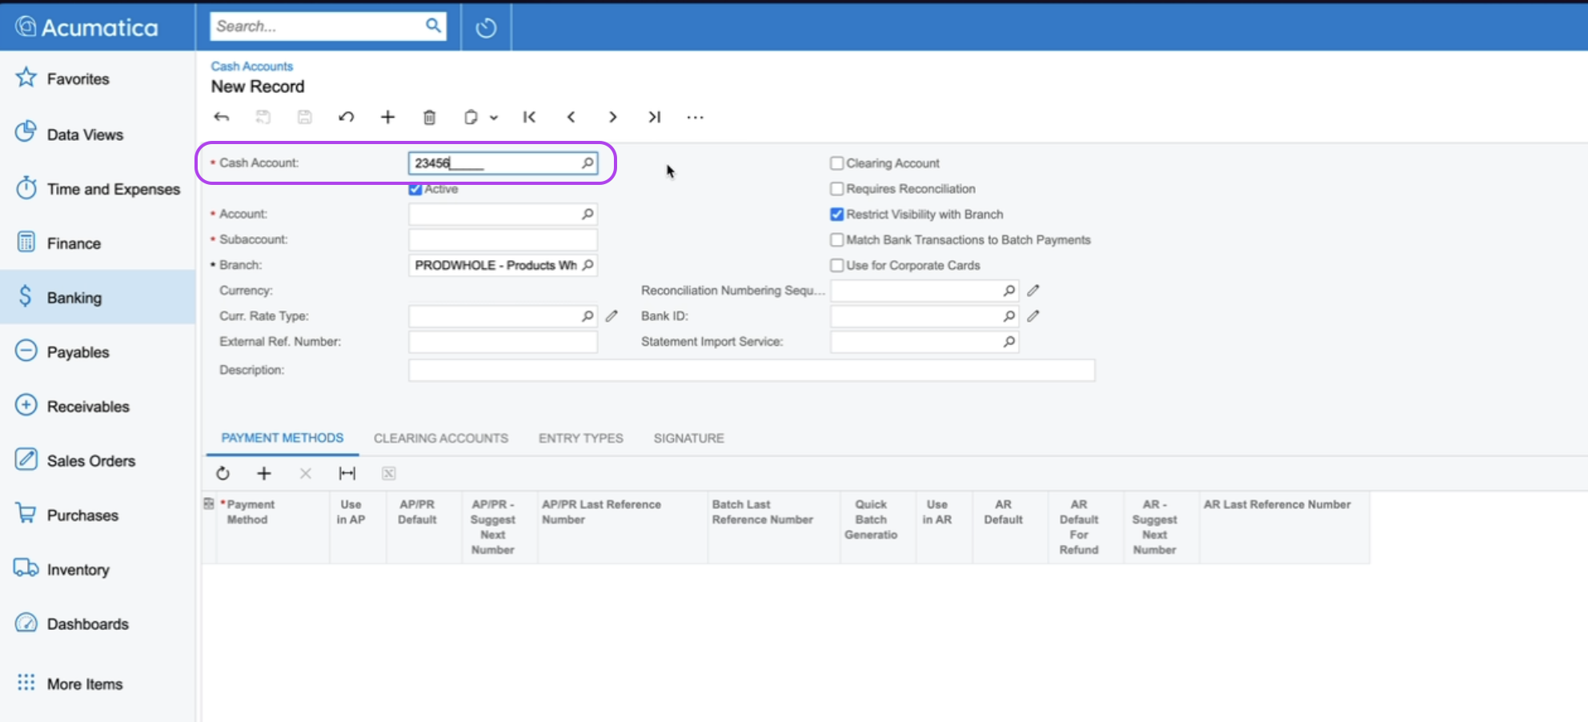Image resolution: width=1588 pixels, height=722 pixels.
Task: Go to the next record
Action: coord(612,117)
